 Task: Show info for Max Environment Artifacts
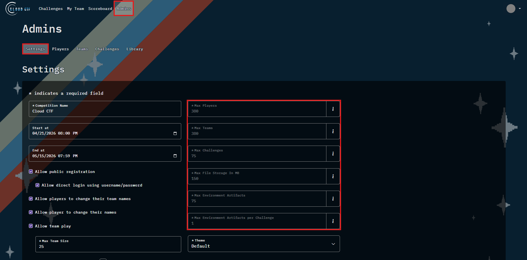point(333,199)
